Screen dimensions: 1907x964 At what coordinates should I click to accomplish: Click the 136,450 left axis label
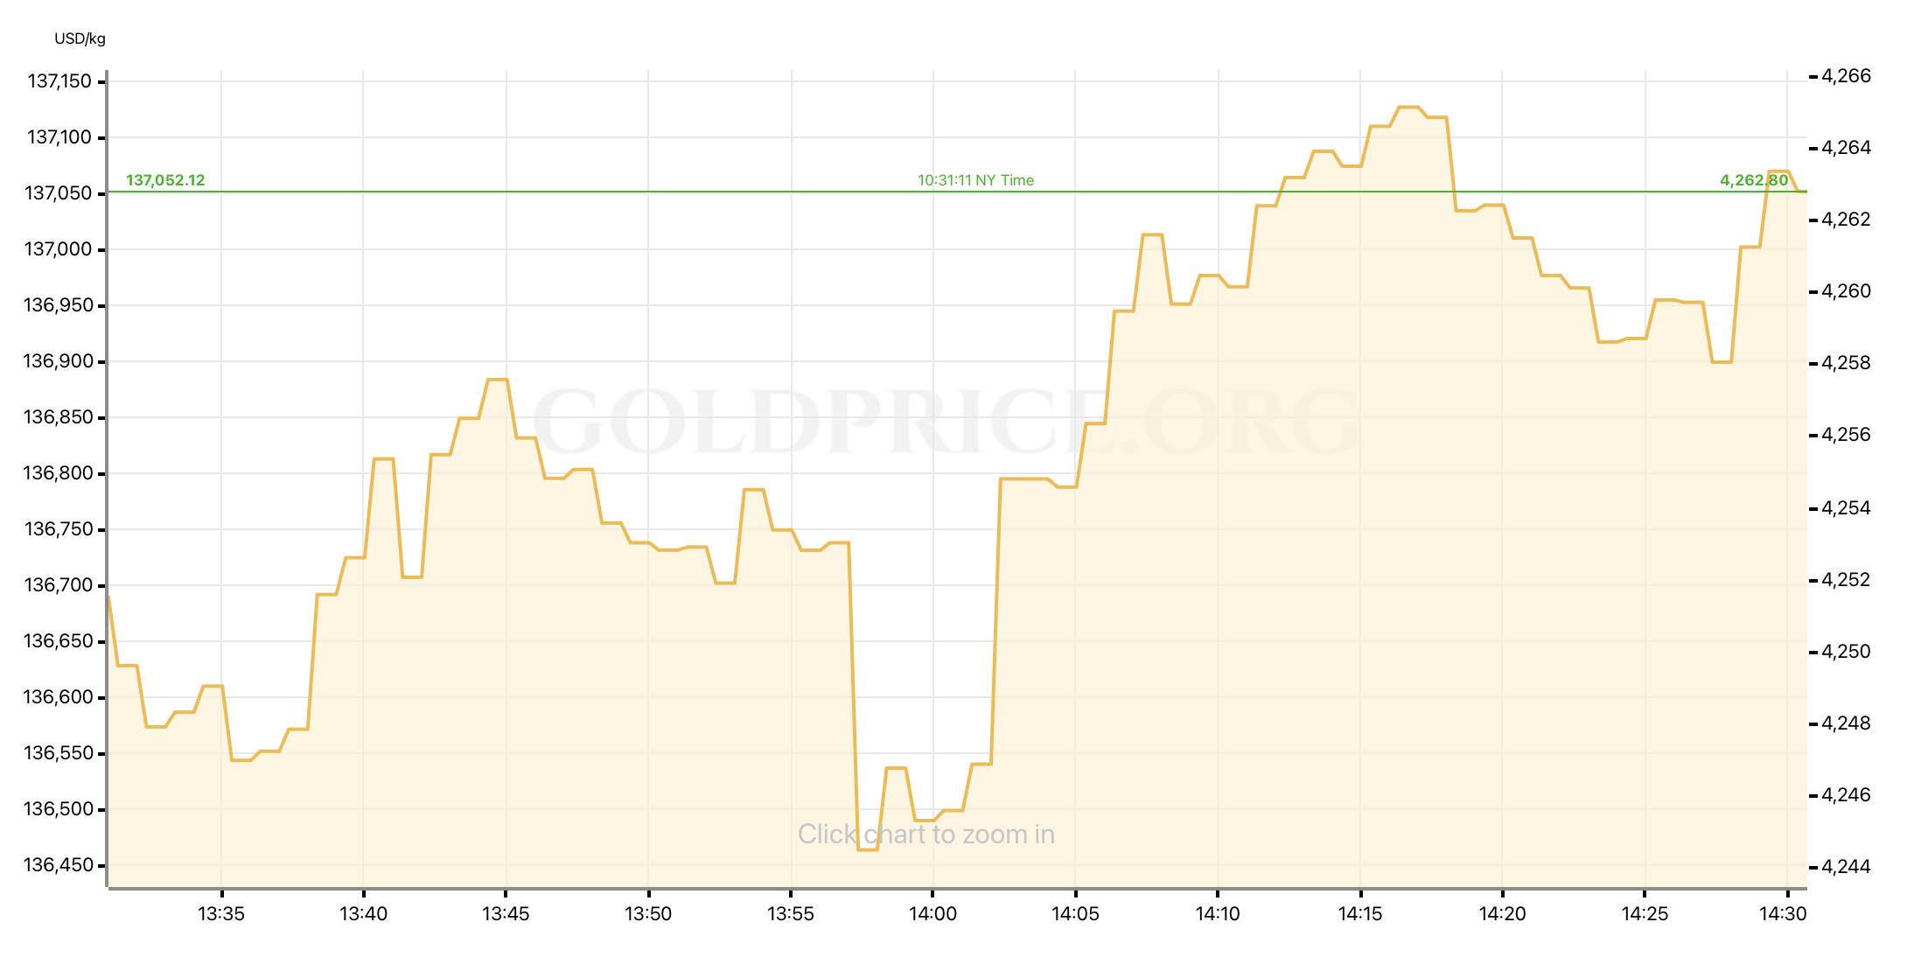58,865
